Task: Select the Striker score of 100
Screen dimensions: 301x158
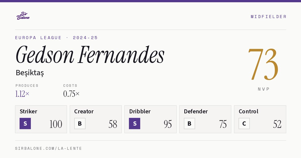Action: click(x=56, y=124)
